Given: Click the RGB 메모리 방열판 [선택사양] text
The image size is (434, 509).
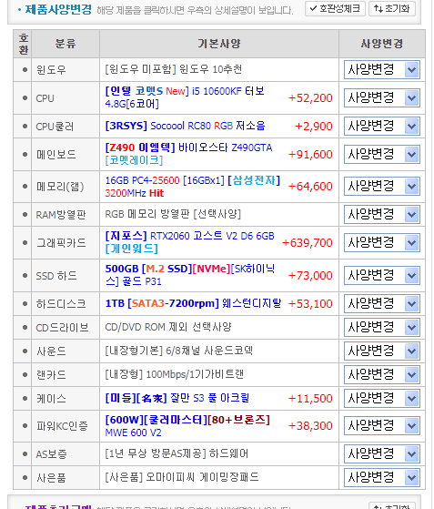Looking at the screenshot, I should coord(173,214).
